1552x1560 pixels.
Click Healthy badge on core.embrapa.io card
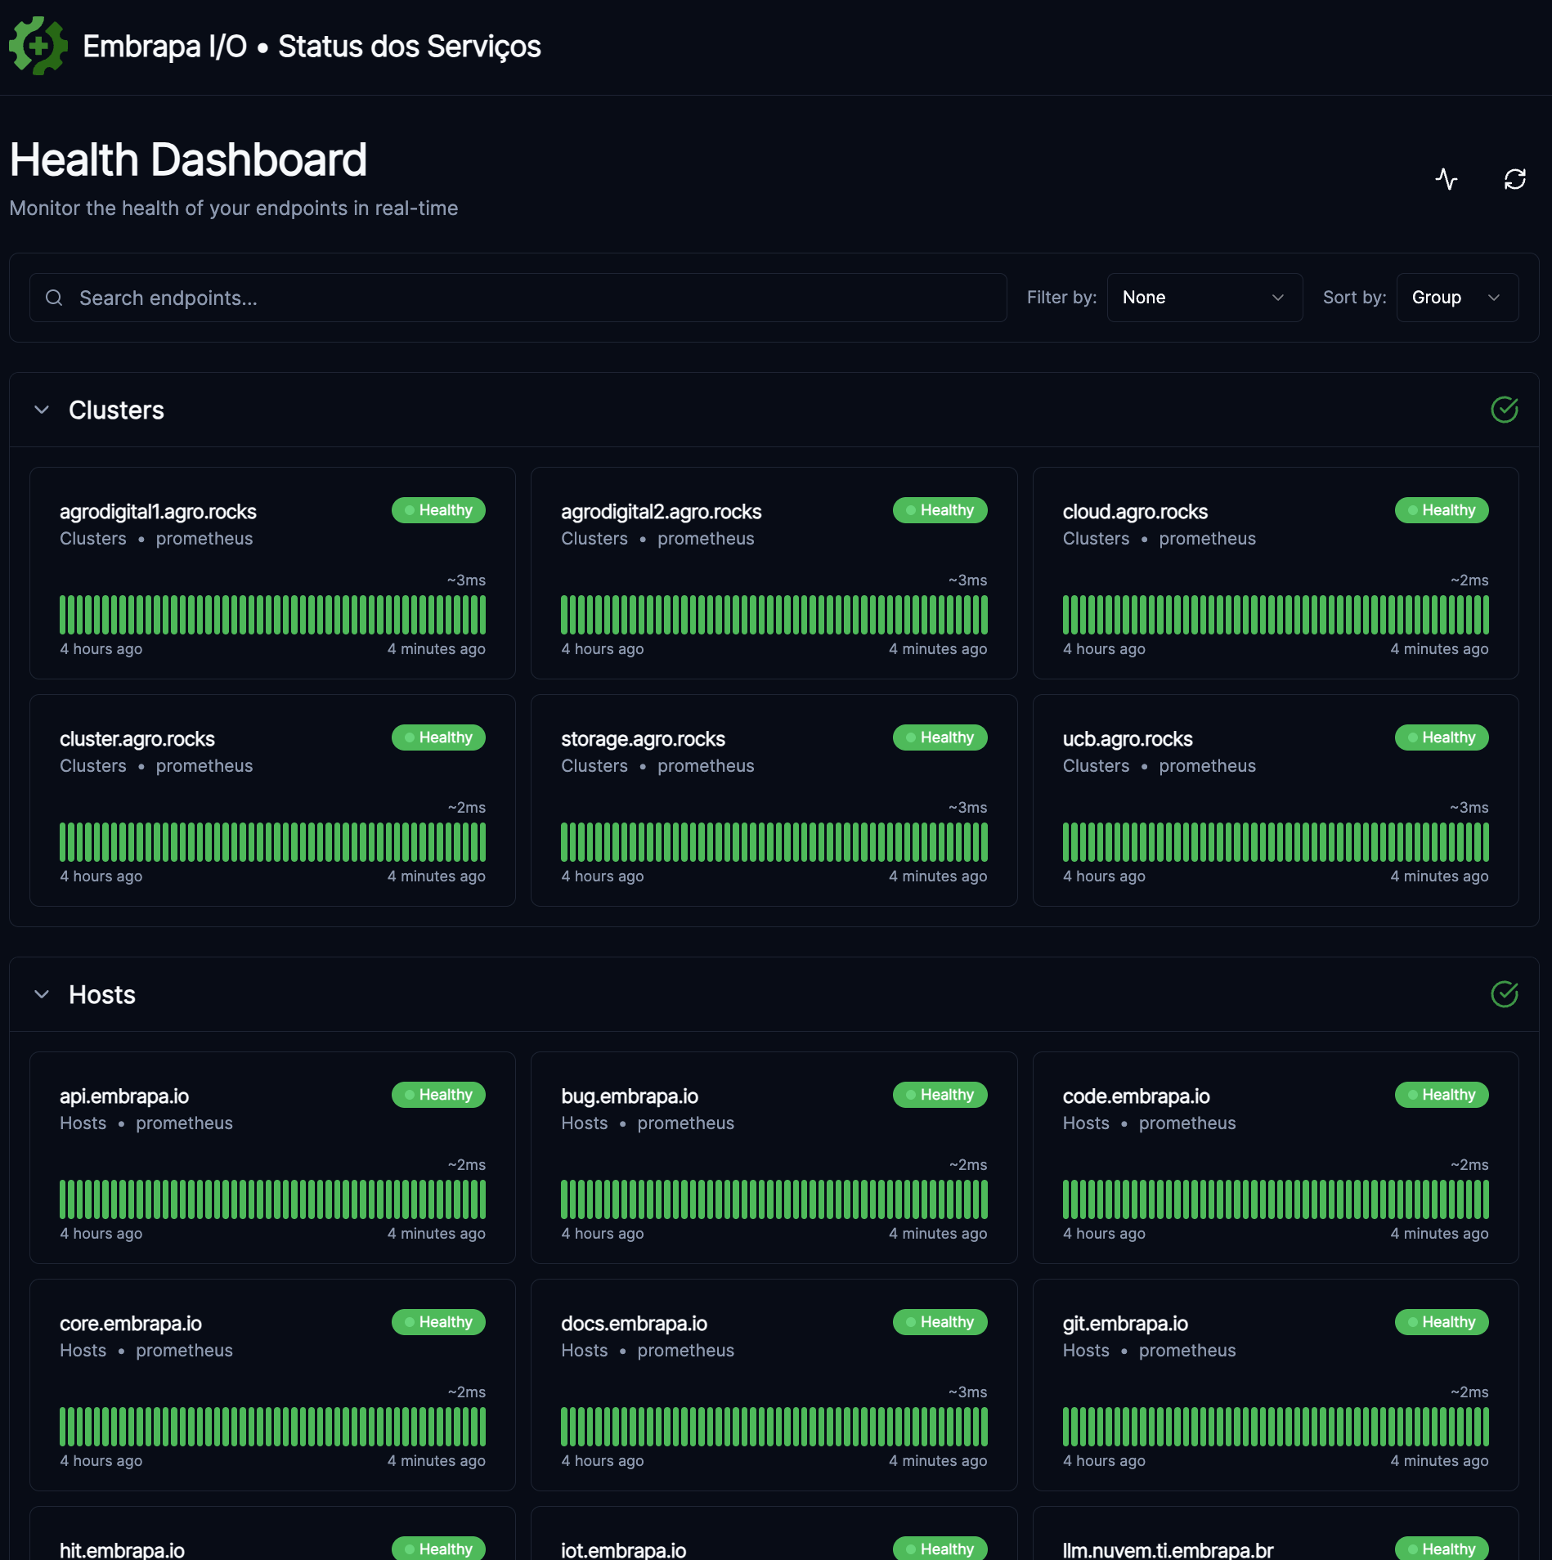[438, 1322]
